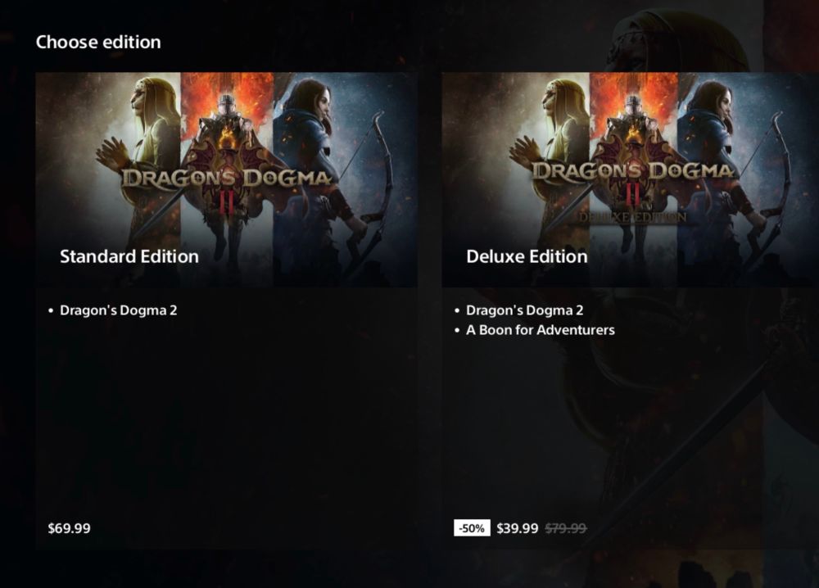This screenshot has width=819, height=588.
Task: Open the Deluxe Edition cover artwork
Action: point(631,179)
